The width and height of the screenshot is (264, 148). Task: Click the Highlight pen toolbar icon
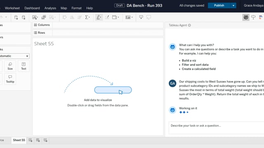click(98, 17)
